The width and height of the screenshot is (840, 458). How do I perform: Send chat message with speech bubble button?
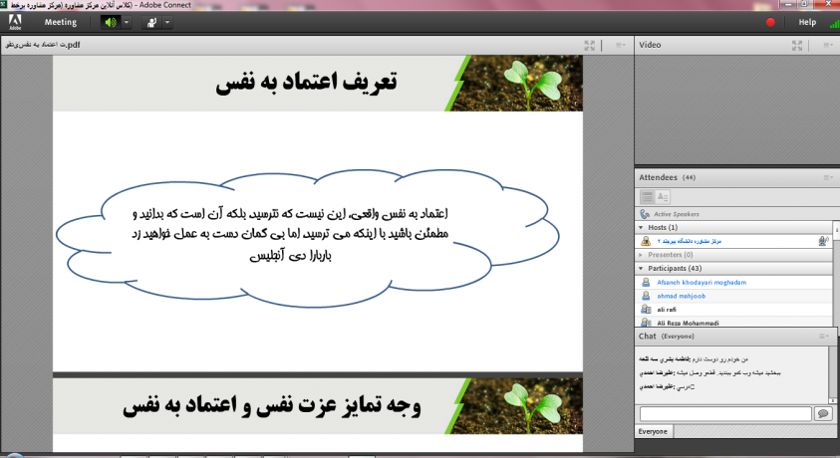tap(823, 413)
